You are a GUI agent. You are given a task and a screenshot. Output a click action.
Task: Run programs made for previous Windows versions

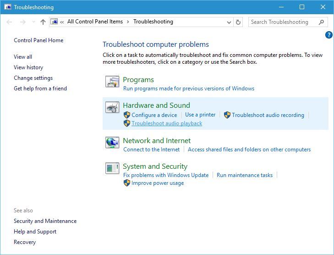tap(189, 89)
